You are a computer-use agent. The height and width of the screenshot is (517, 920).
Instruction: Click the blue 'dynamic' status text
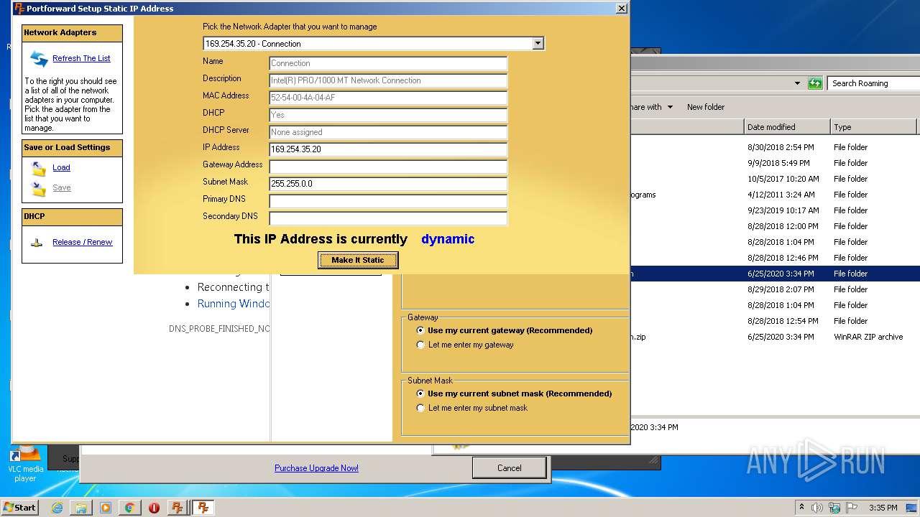point(448,239)
